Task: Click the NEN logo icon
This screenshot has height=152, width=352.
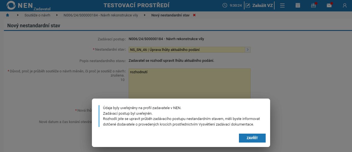Action: coord(11,6)
